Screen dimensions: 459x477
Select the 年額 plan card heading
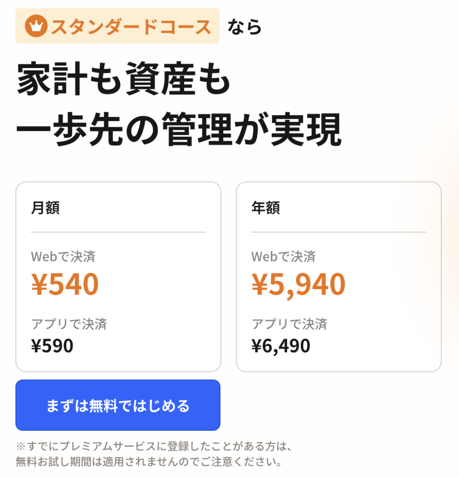[x=266, y=207]
